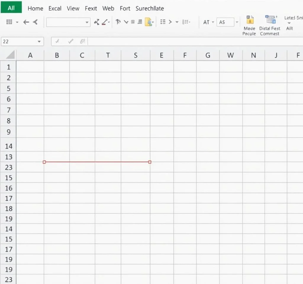The image size is (303, 284).
Task: Open the Home tab
Action: click(35, 8)
